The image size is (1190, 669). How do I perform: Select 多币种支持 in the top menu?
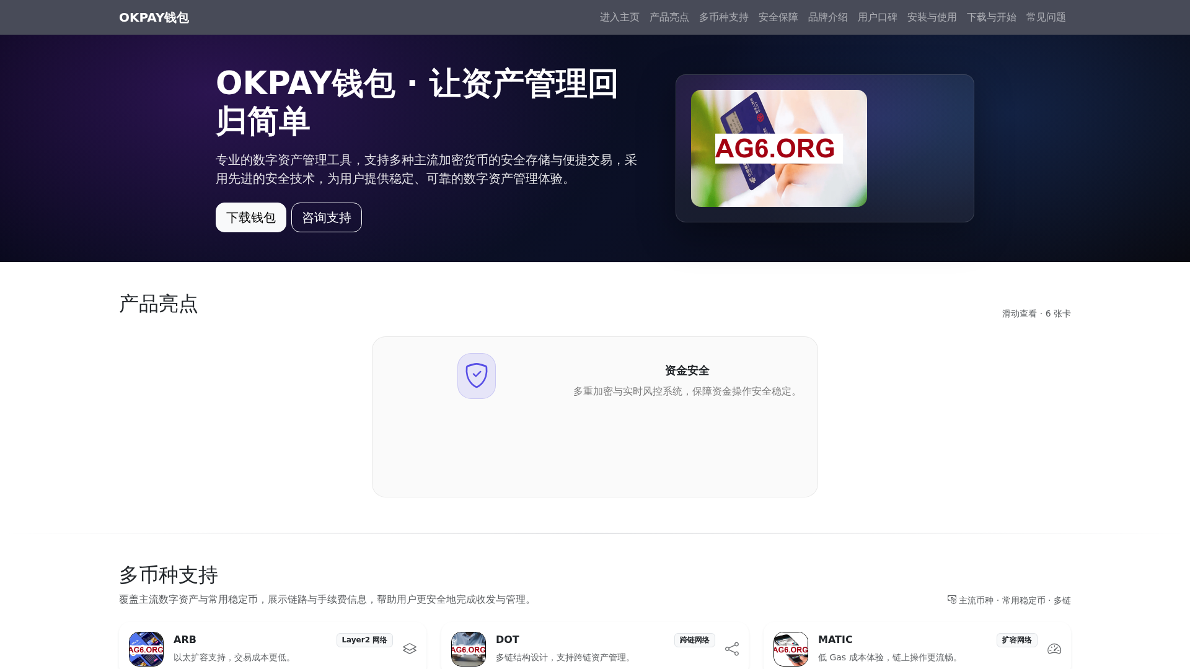click(724, 17)
